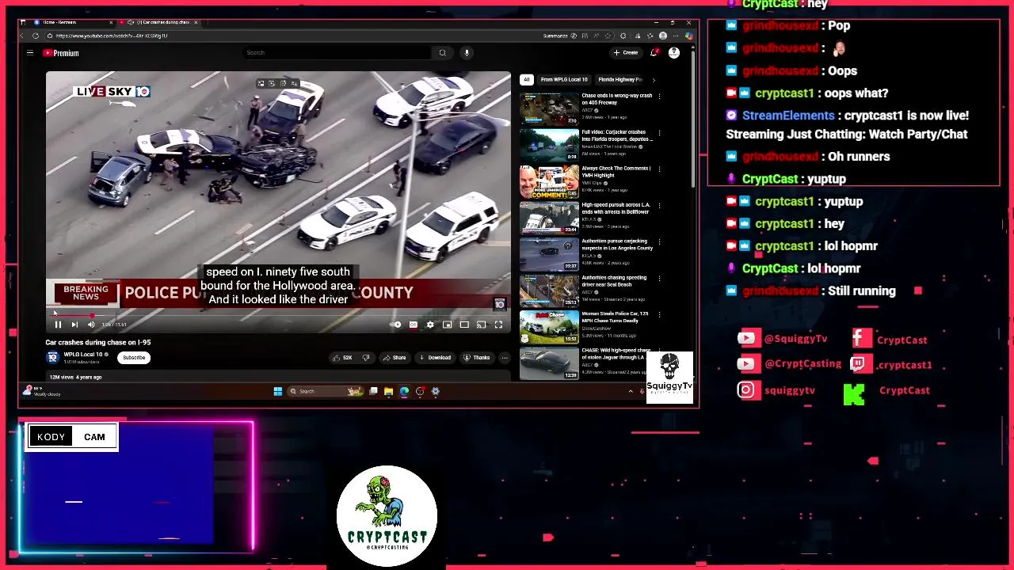Viewport: 1014px width, 570px height.
Task: Skip to next video with player button
Action: coord(74,325)
